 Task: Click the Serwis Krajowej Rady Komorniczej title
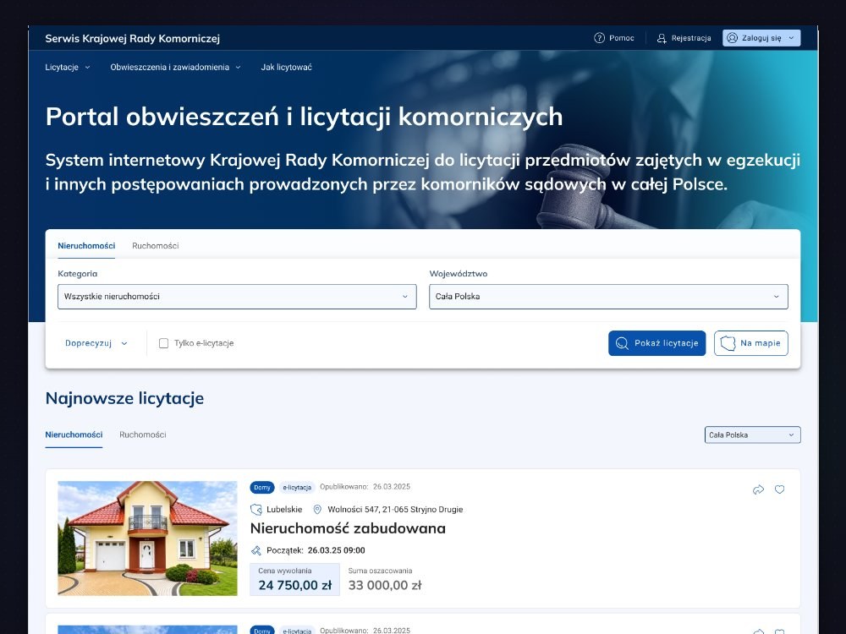[133, 38]
